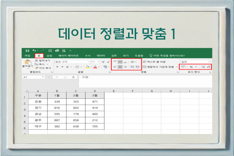Toggle top vertical alignment

(x=115, y=62)
